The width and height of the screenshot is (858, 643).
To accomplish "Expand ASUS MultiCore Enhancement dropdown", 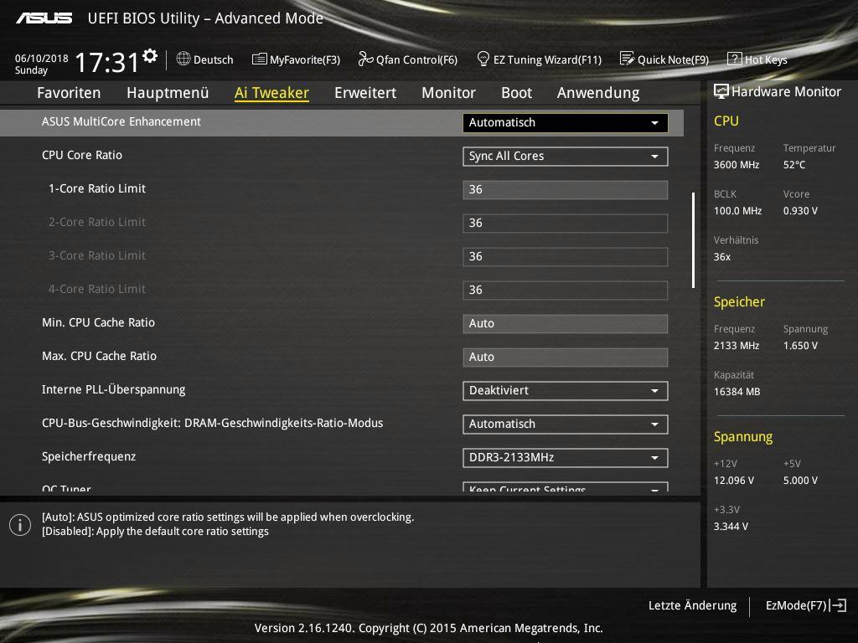I will pyautogui.click(x=566, y=122).
